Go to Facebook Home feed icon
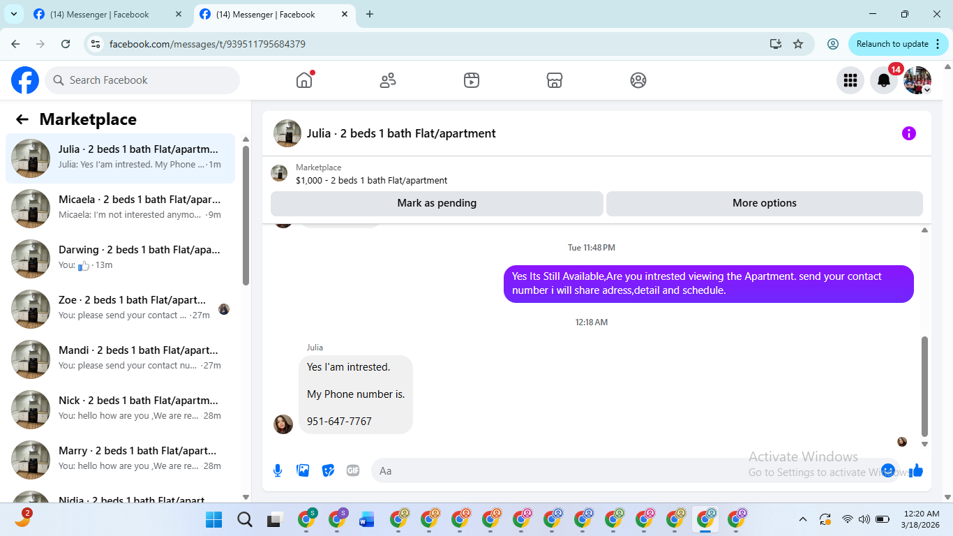Image resolution: width=953 pixels, height=536 pixels. (x=304, y=80)
